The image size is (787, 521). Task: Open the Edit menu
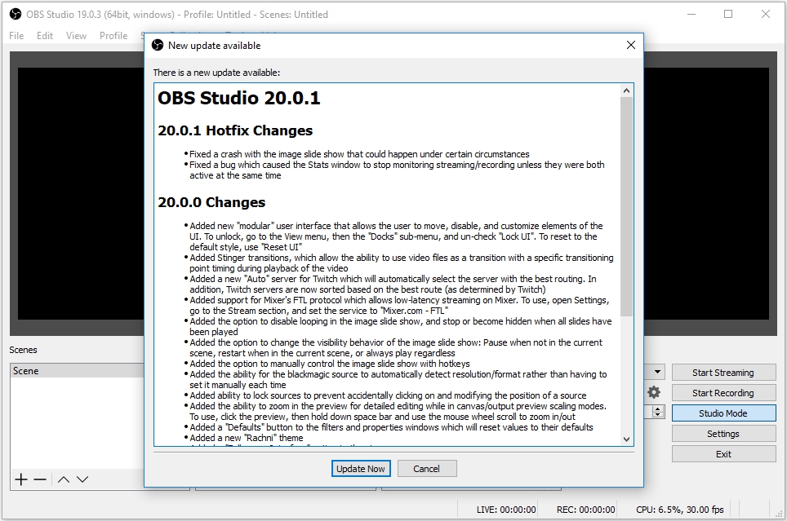pyautogui.click(x=45, y=36)
